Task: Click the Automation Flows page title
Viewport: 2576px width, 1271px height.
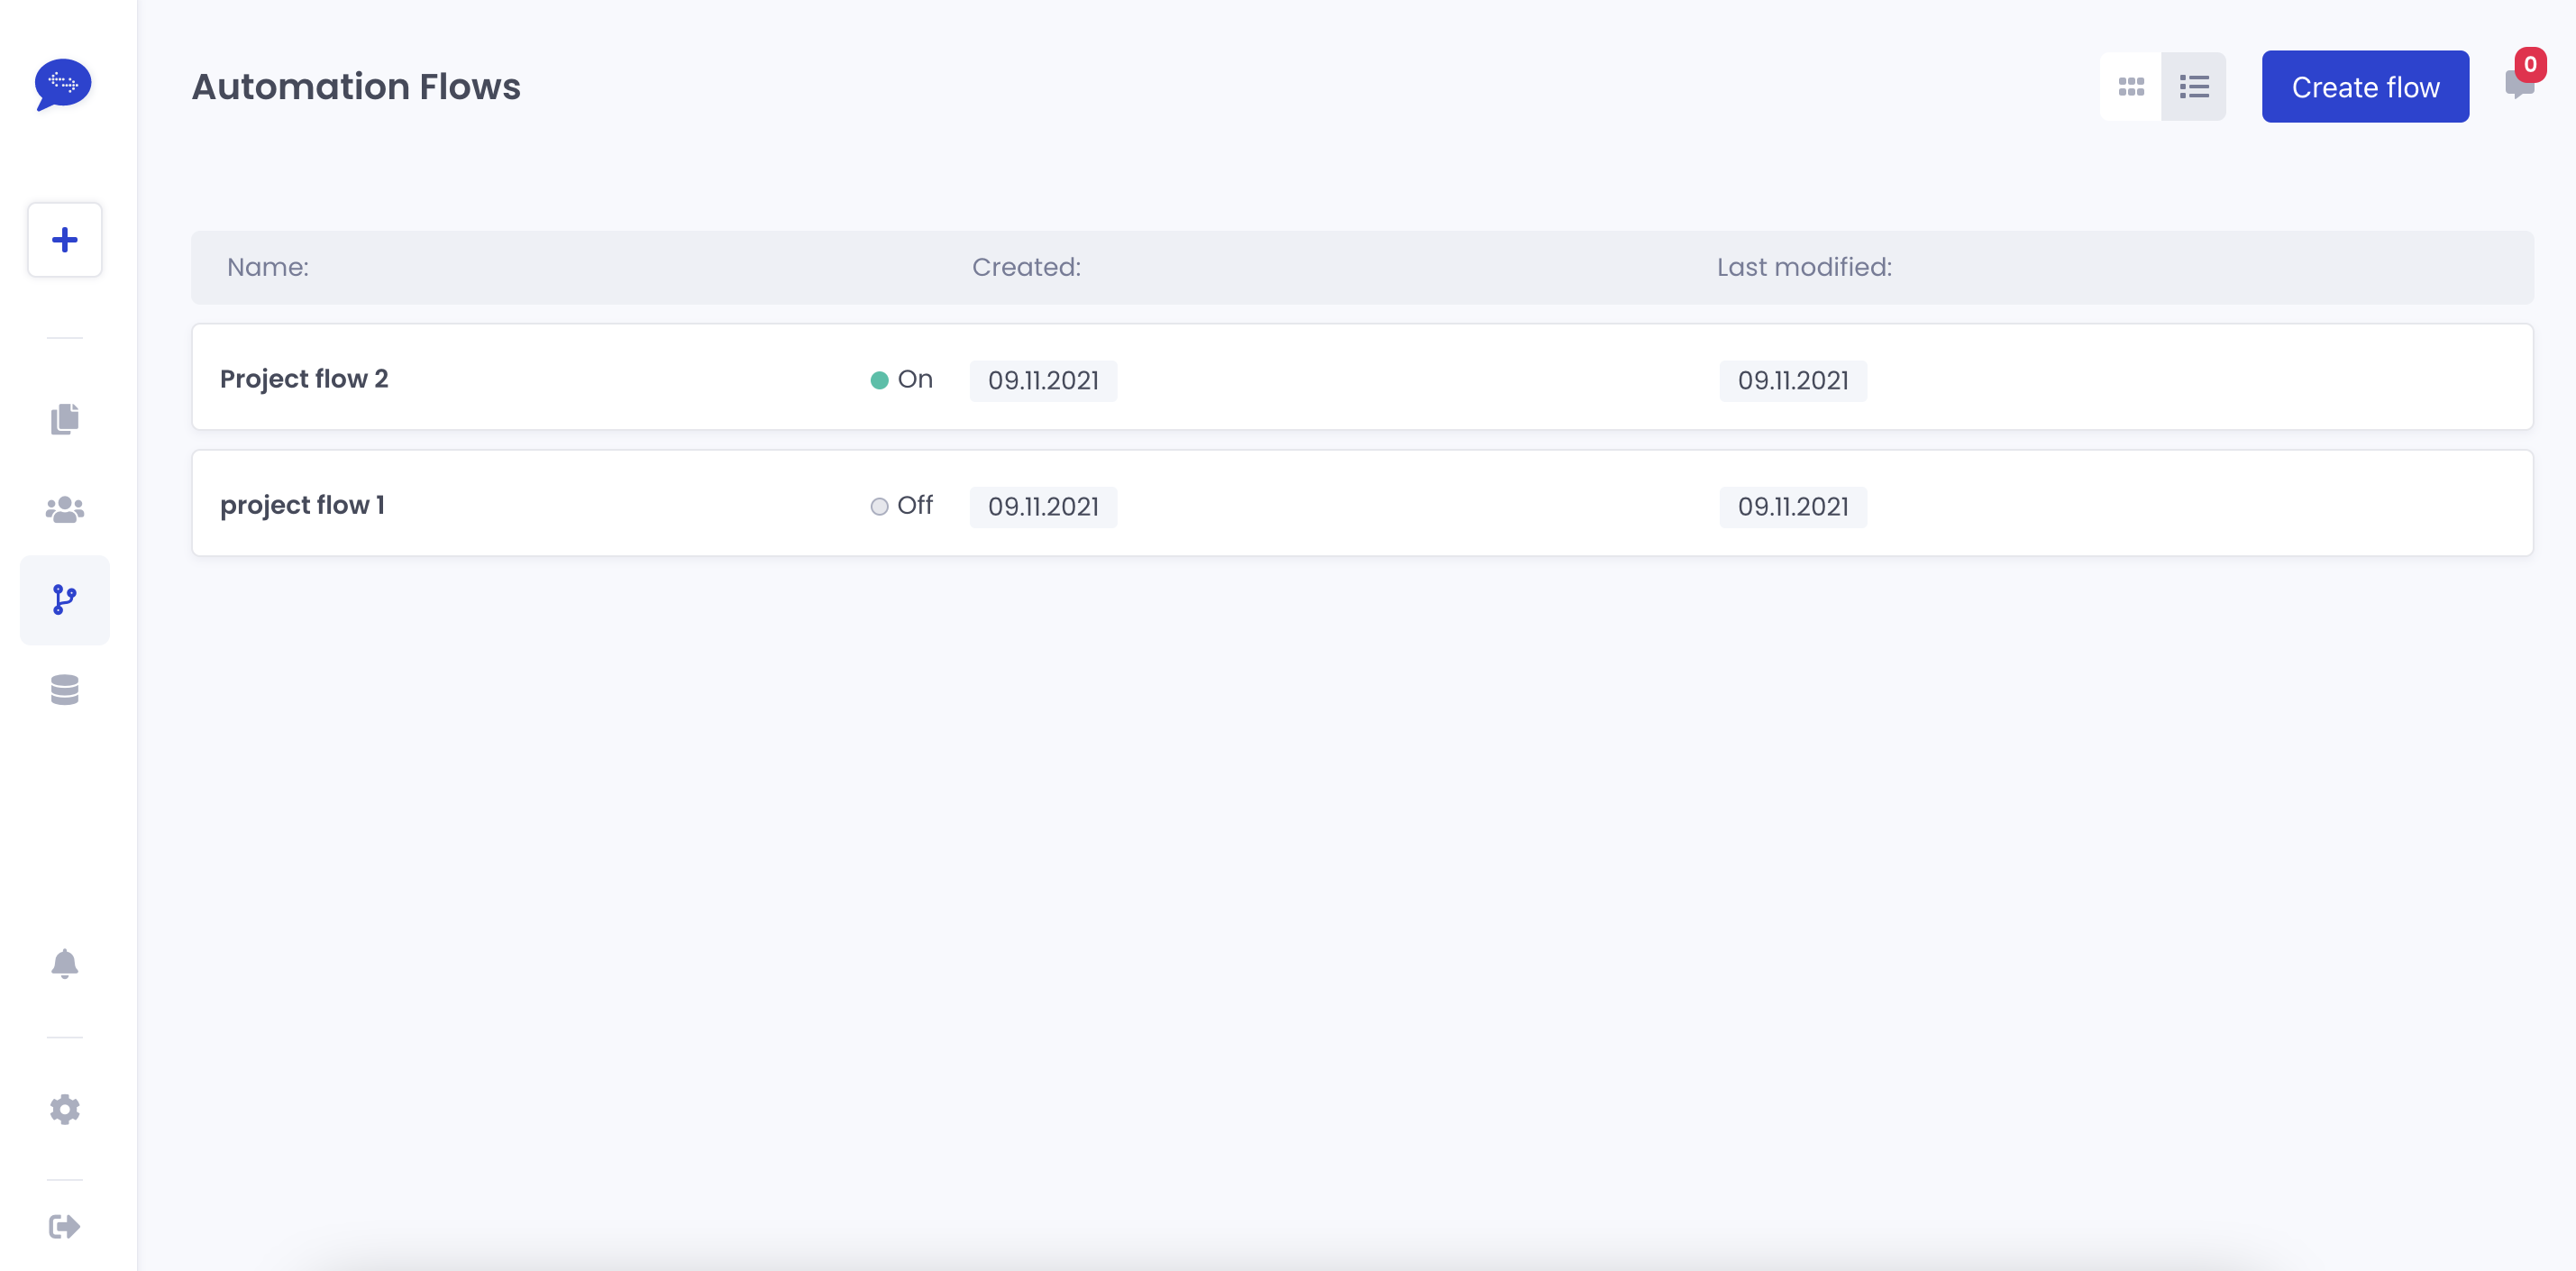Action: tap(356, 87)
